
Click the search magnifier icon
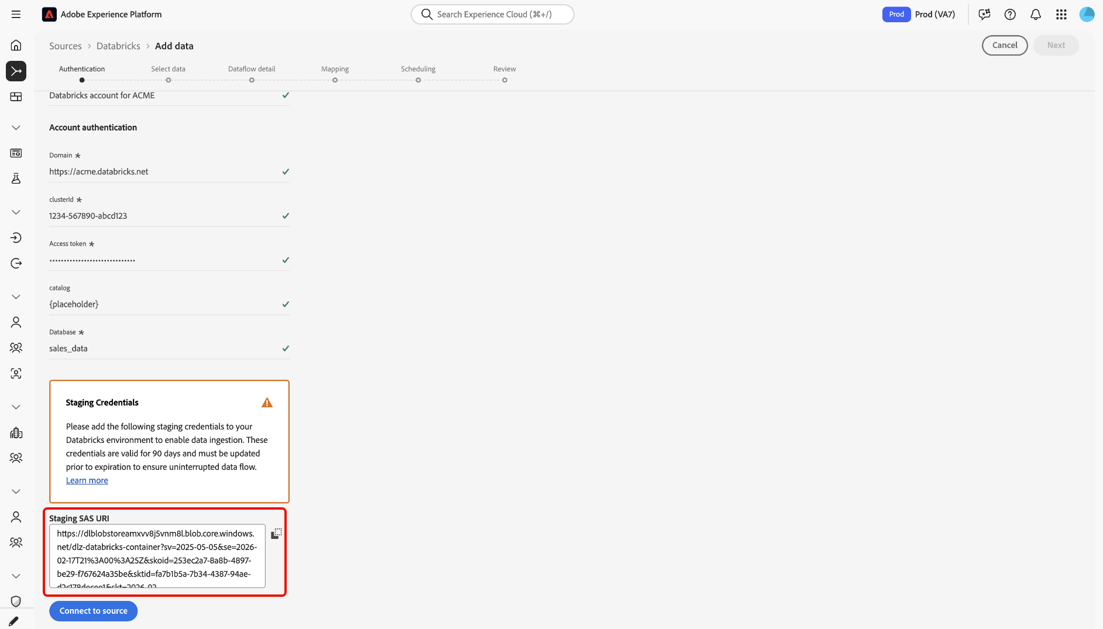point(427,14)
